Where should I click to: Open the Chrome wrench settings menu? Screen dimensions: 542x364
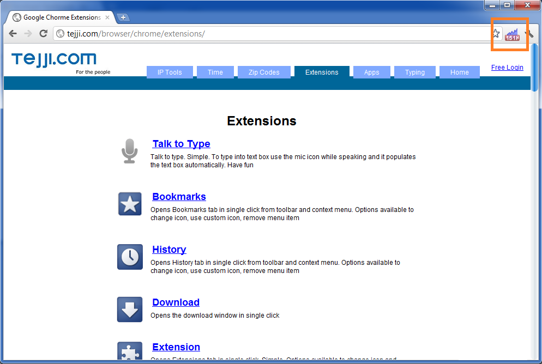(529, 33)
